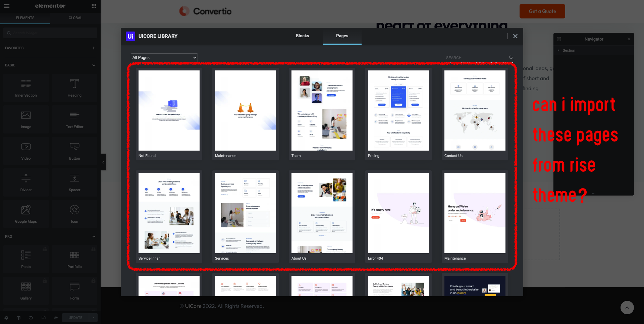Image resolution: width=644 pixels, height=324 pixels.
Task: Switch to the Elements tab
Action: click(25, 18)
